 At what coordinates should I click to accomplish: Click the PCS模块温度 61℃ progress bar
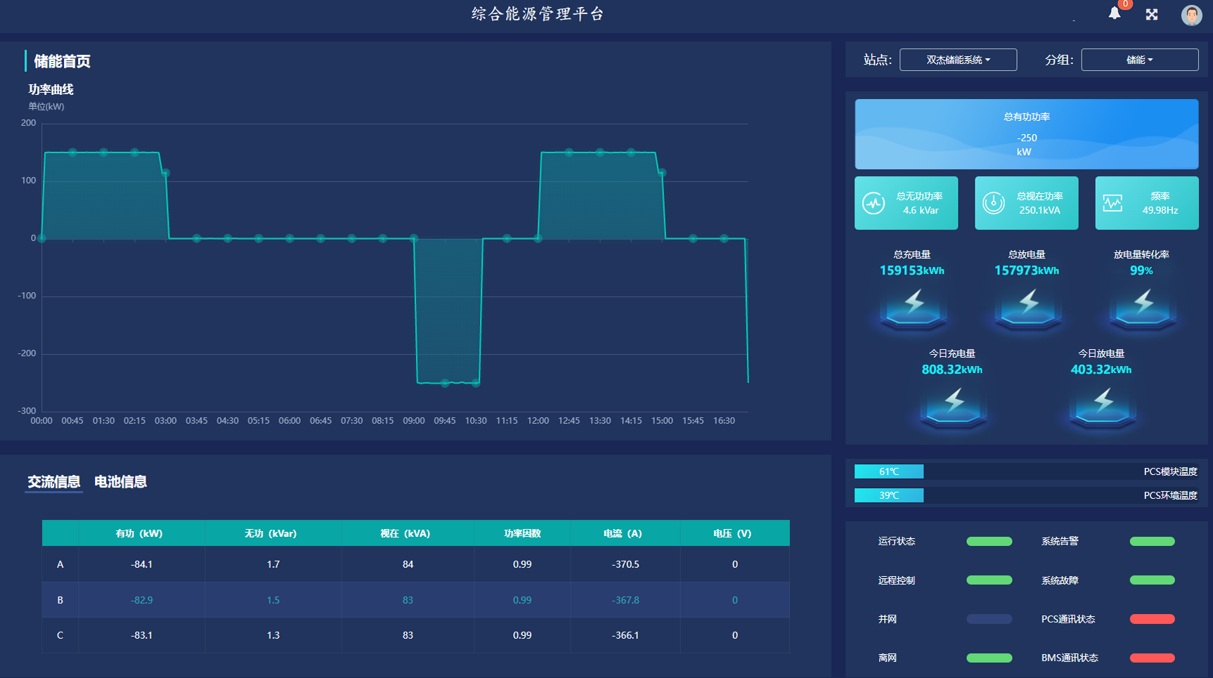[889, 471]
